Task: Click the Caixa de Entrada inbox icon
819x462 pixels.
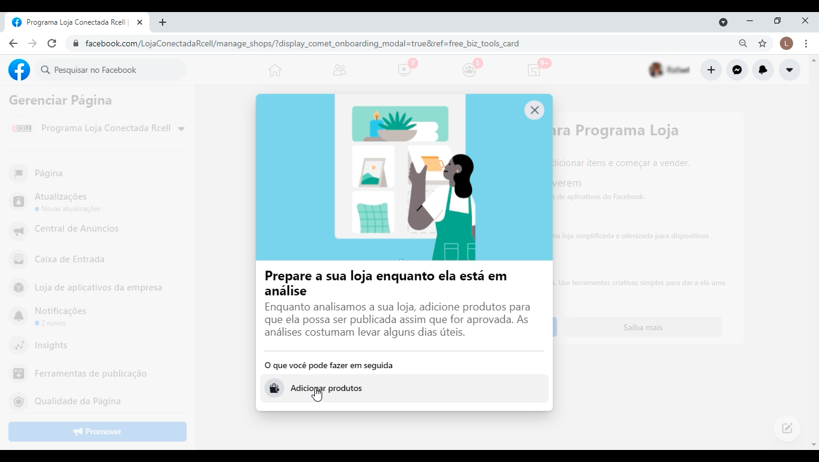Action: (x=19, y=259)
